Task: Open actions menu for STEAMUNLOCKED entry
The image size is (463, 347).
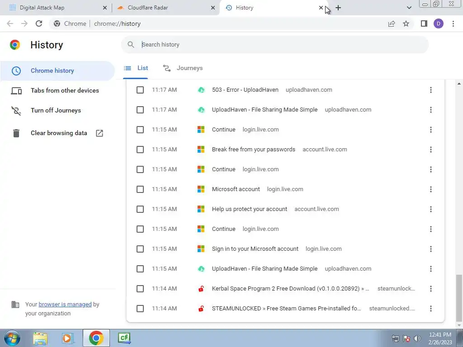Action: point(431,309)
